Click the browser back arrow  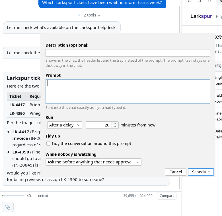(190, 1)
